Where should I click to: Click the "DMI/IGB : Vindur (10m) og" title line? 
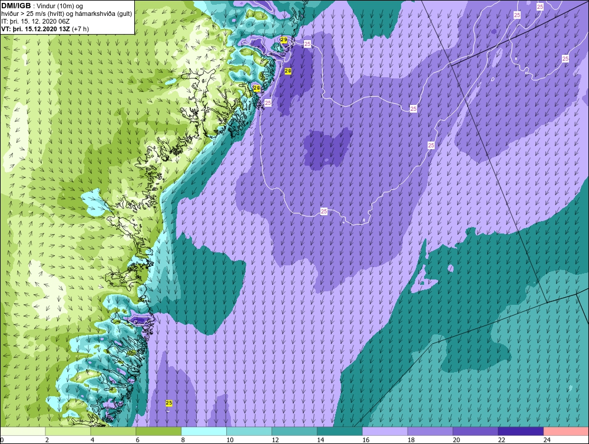[x=42, y=6]
